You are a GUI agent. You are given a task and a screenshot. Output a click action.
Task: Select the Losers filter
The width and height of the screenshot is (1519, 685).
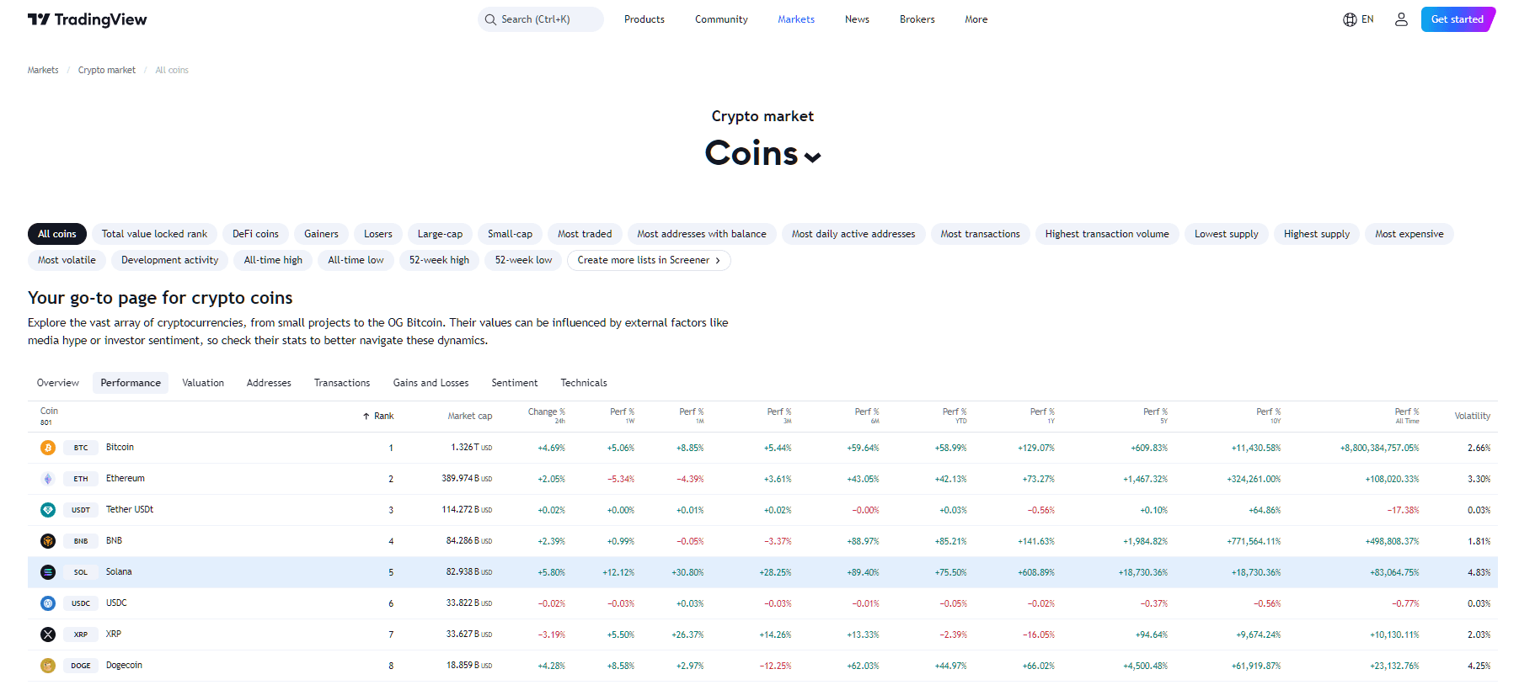[x=378, y=234]
